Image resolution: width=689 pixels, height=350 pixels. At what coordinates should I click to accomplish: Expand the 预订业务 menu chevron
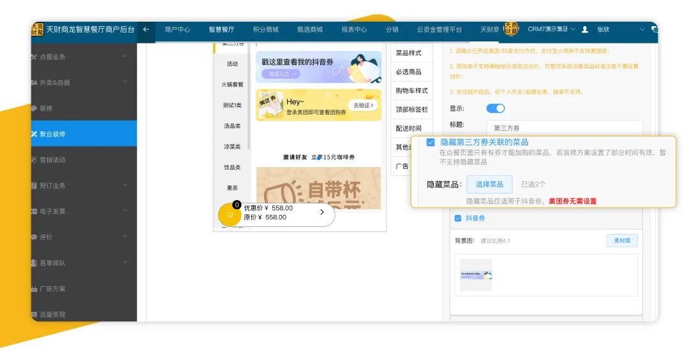125,186
